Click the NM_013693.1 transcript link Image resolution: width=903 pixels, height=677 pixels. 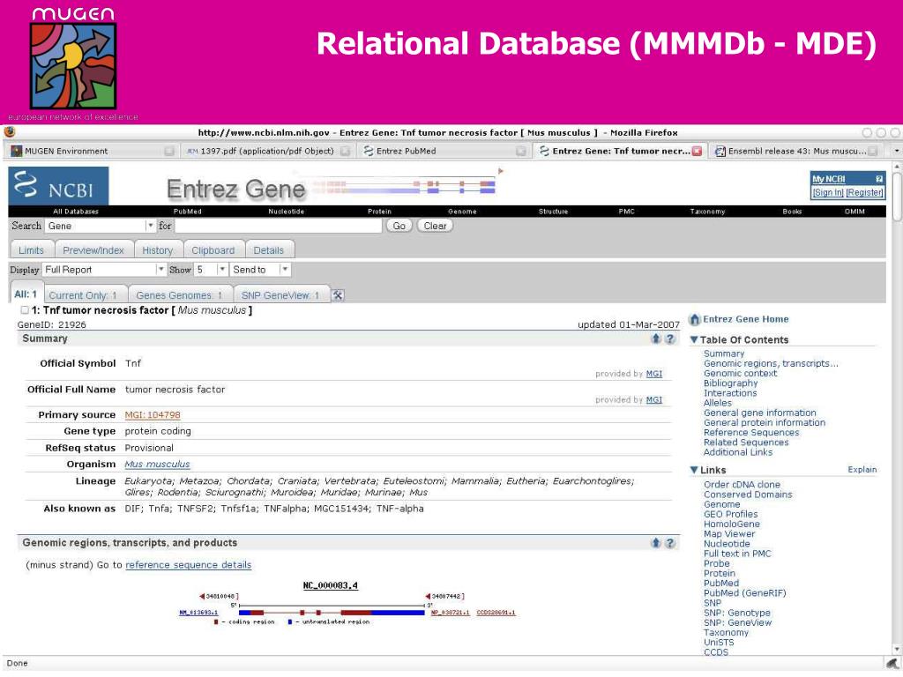click(x=198, y=613)
